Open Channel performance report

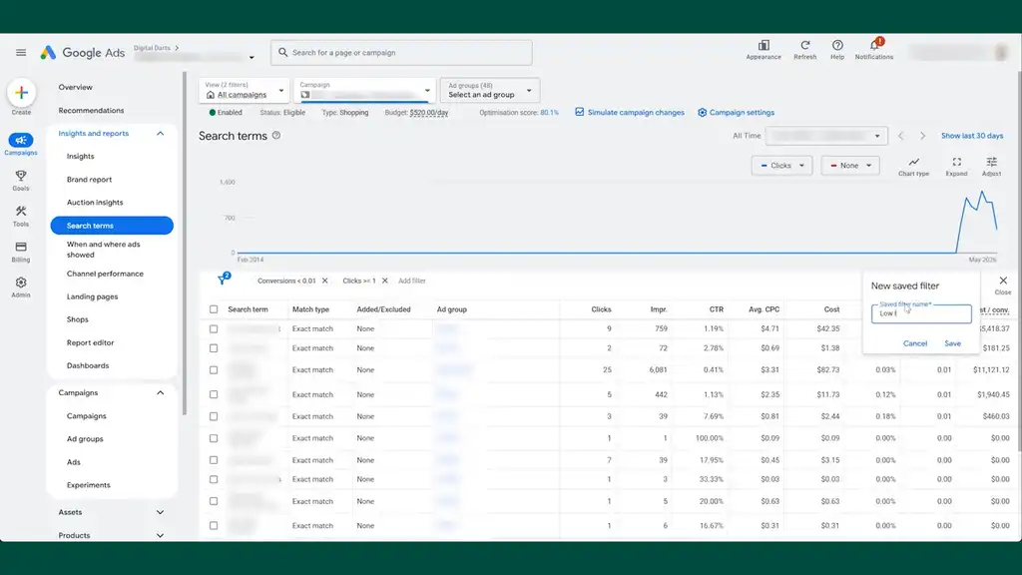point(105,274)
